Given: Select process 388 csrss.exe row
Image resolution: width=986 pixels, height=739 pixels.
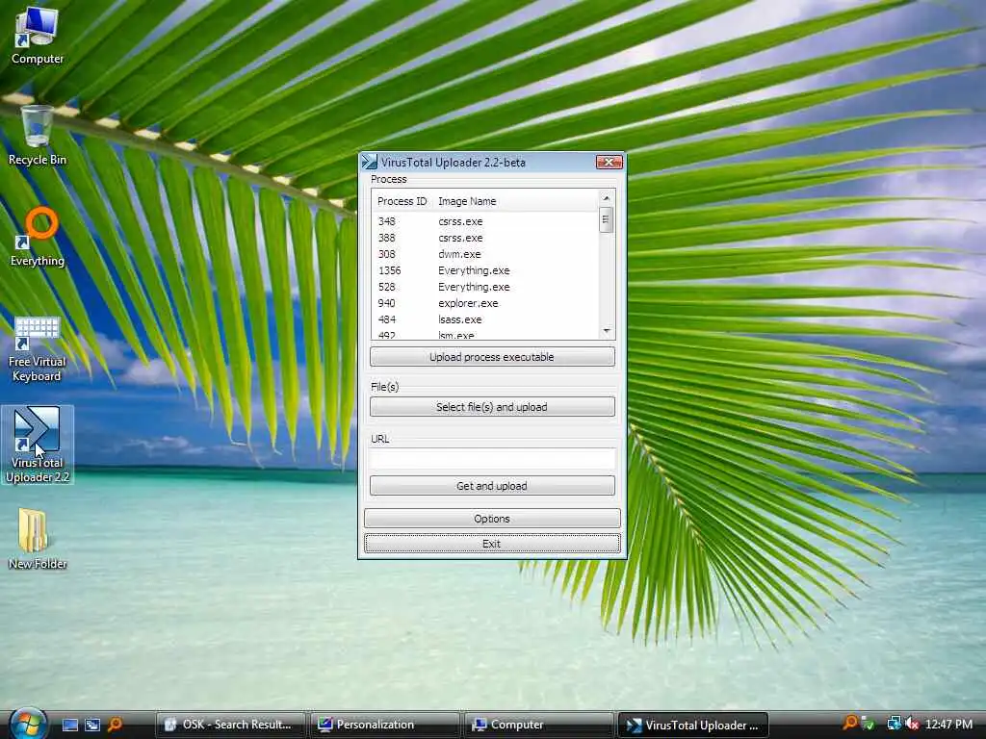Looking at the screenshot, I should 485,238.
